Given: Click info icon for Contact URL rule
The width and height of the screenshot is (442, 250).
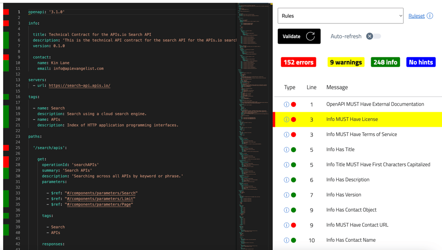Looking at the screenshot, I should pyautogui.click(x=286, y=225).
